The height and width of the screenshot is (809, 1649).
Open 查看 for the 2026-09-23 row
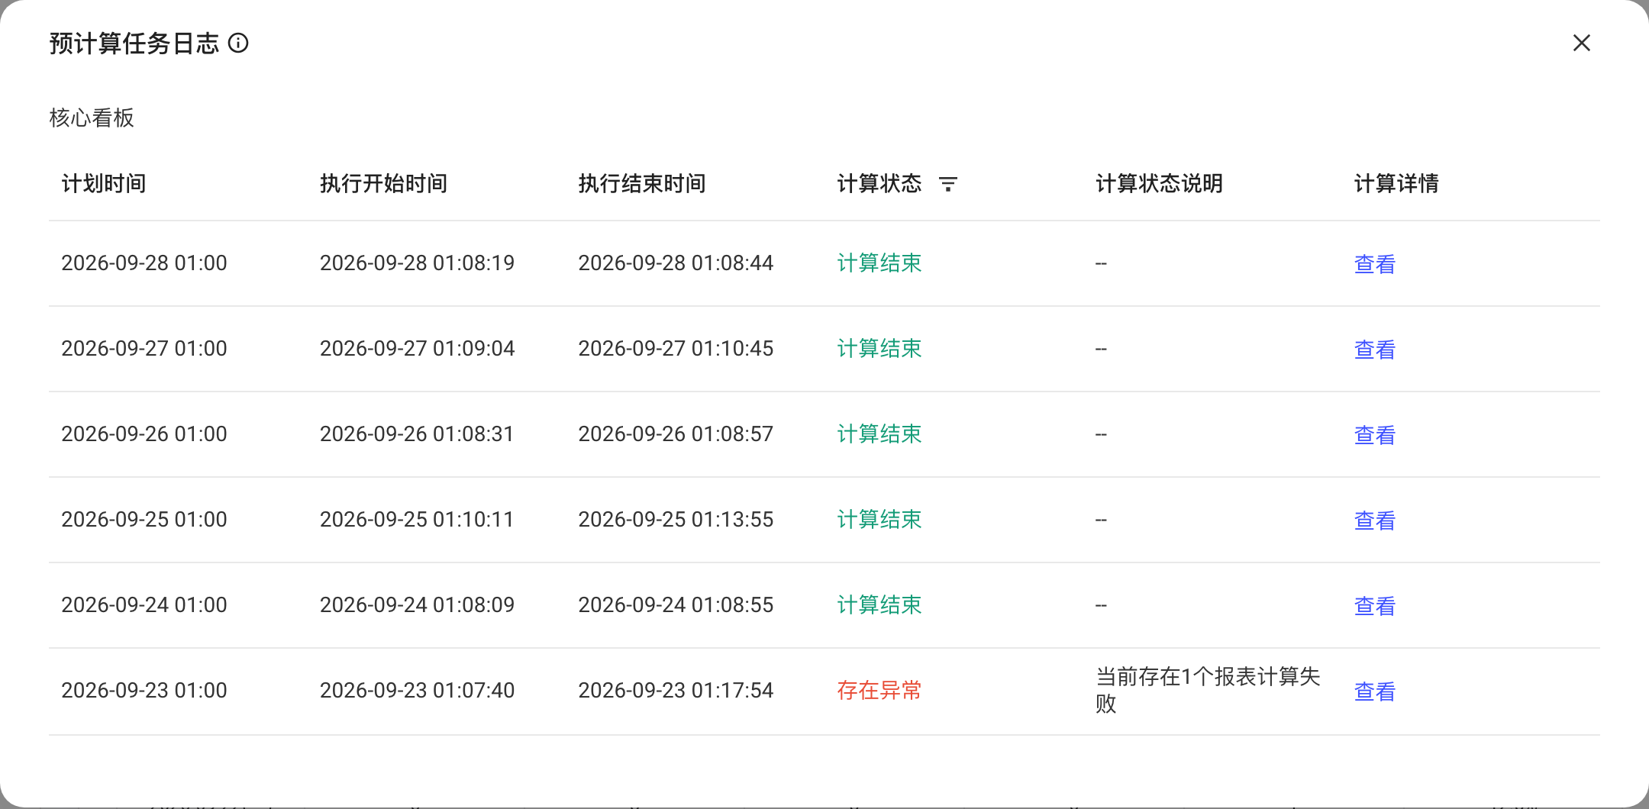(x=1375, y=691)
